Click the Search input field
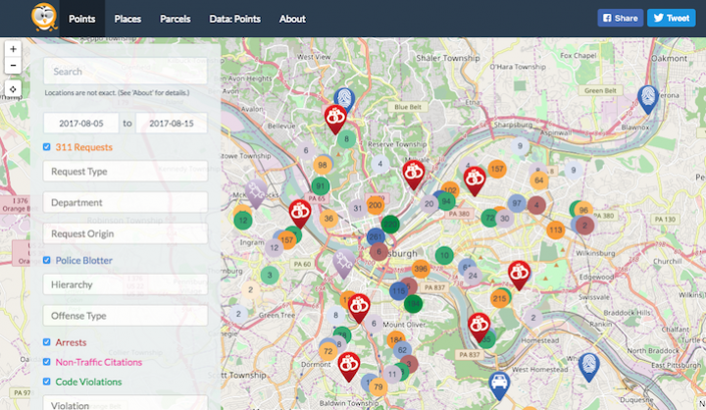The width and height of the screenshot is (706, 410). pos(126,71)
